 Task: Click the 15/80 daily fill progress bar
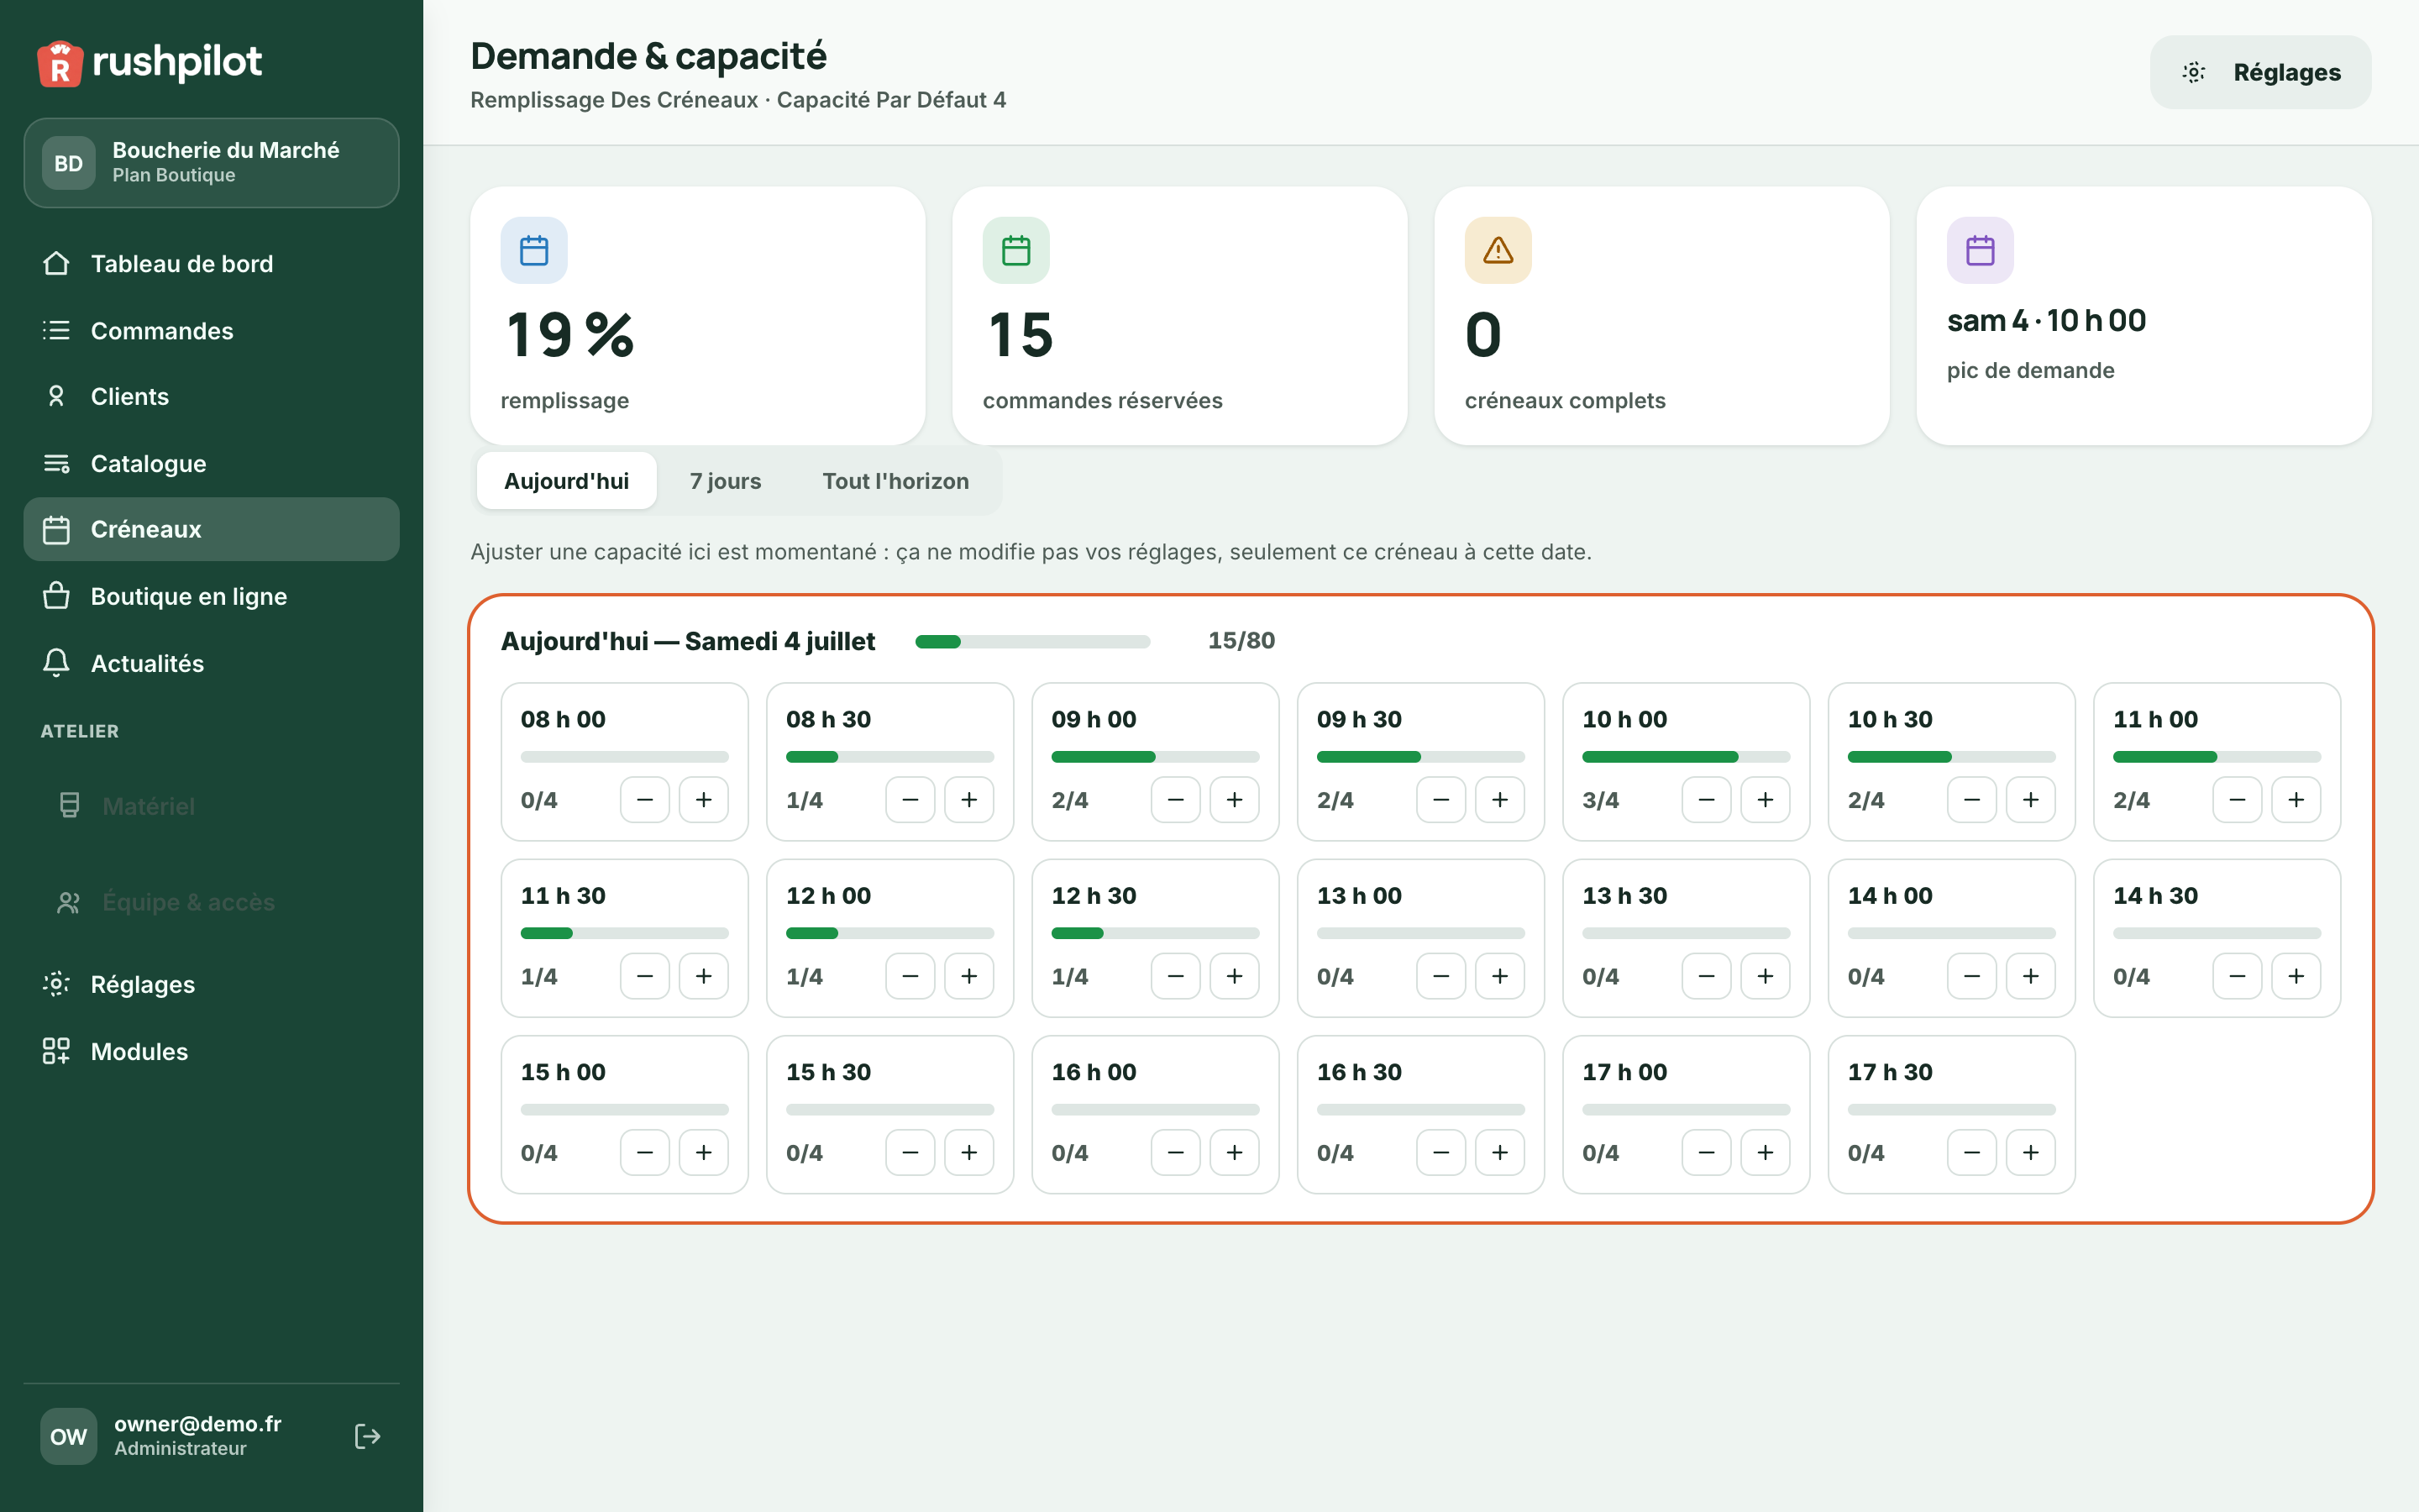point(1032,642)
